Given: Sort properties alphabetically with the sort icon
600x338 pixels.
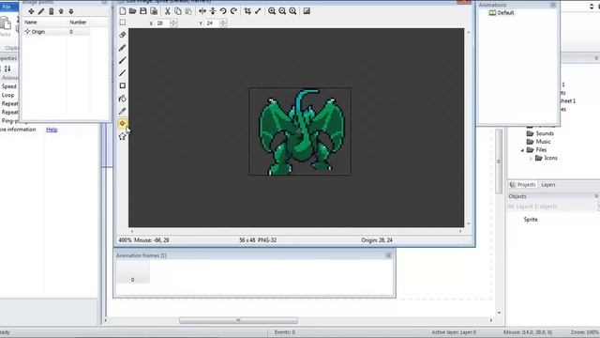Looking at the screenshot, I should (x=7, y=69).
